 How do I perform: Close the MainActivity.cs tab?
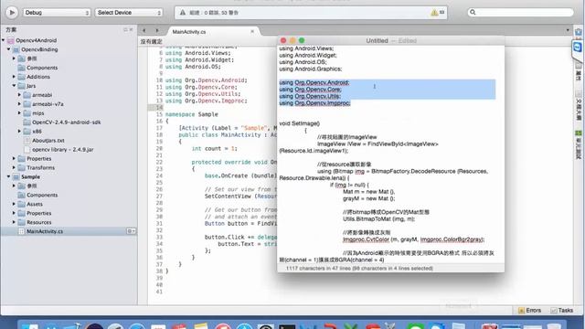[x=252, y=31]
